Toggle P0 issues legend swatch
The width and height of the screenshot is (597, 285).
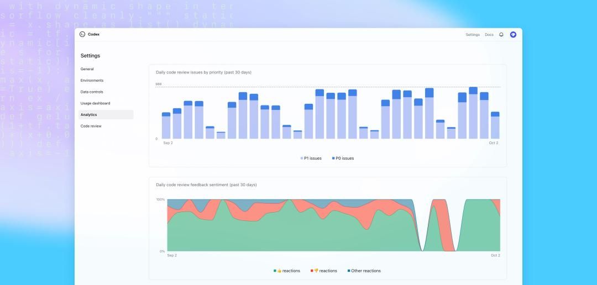point(333,159)
